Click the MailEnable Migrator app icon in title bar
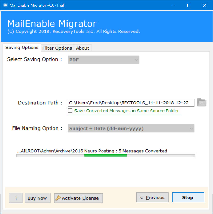 click(6, 5)
